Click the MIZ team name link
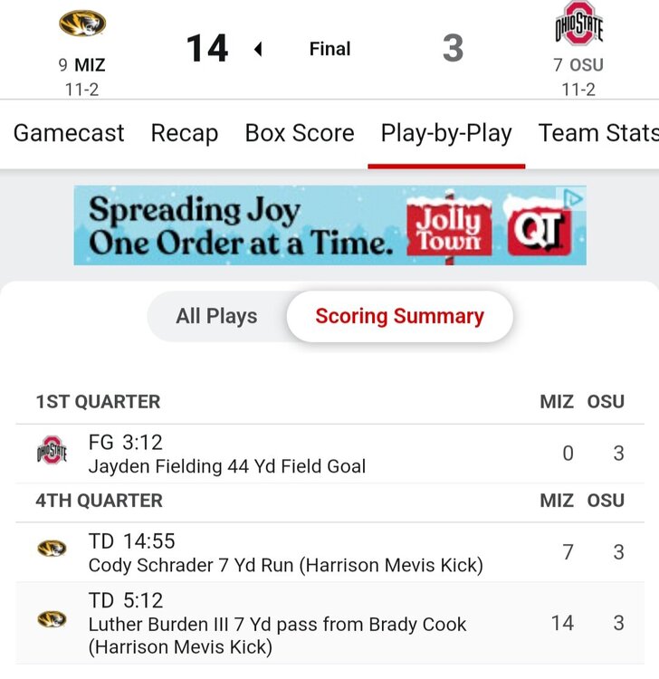The width and height of the screenshot is (659, 679). [90, 65]
